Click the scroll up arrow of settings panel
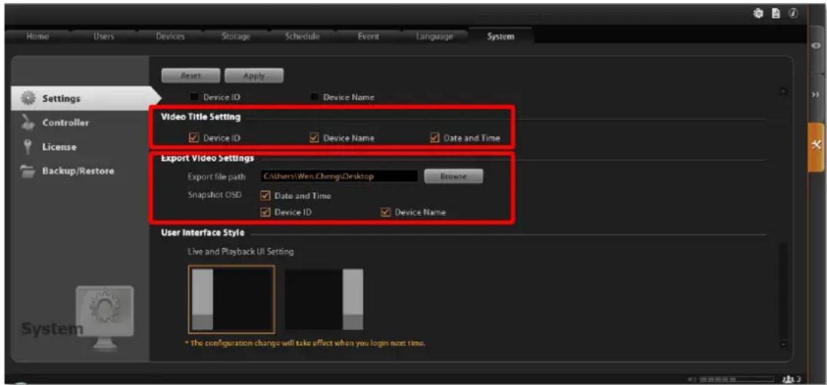 click(x=783, y=92)
